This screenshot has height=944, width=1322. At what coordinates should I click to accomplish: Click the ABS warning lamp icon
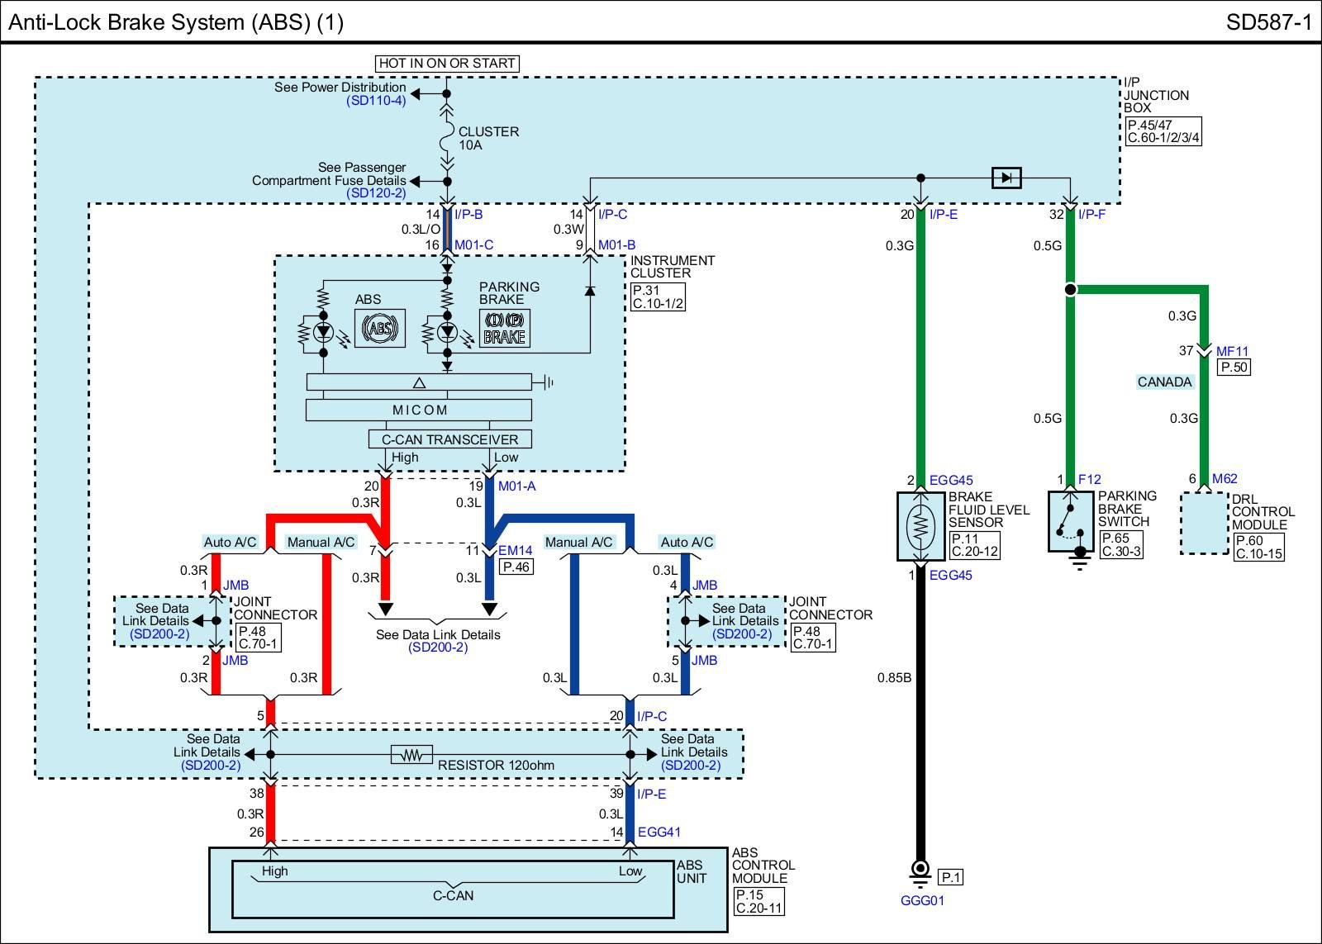pyautogui.click(x=379, y=328)
